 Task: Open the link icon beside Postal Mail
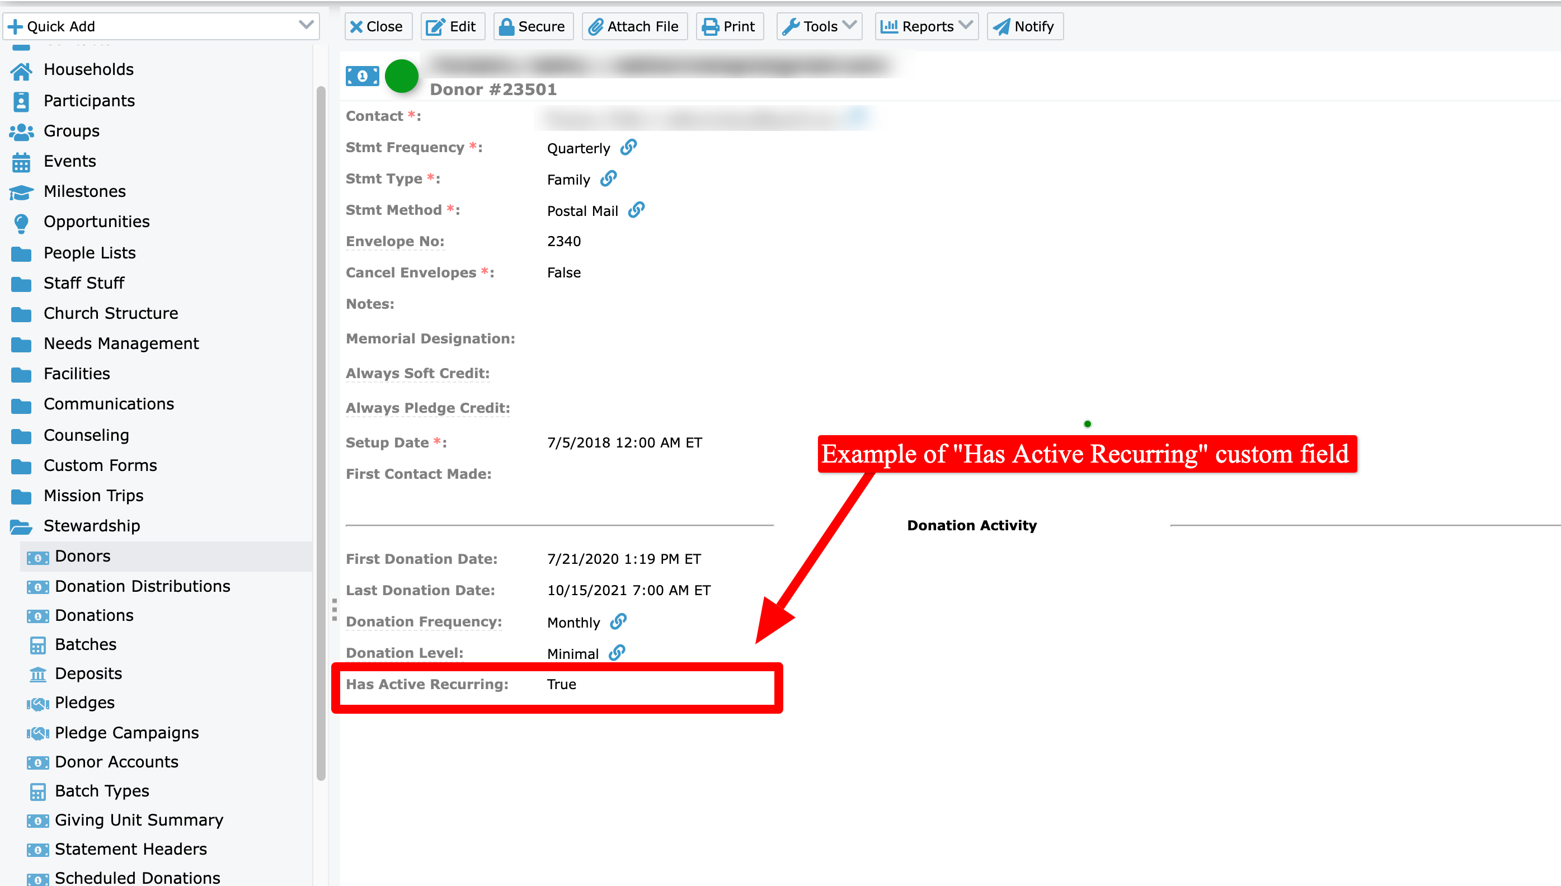[637, 210]
